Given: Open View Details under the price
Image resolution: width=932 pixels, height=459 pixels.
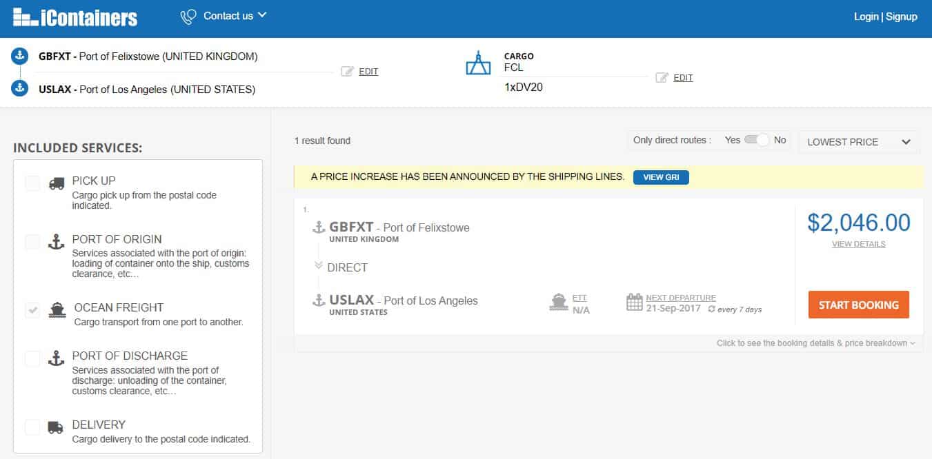Looking at the screenshot, I should (x=858, y=244).
